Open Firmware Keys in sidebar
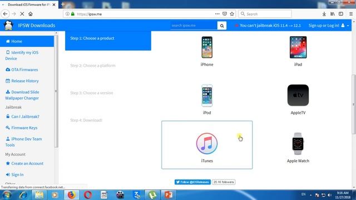The height and width of the screenshot is (200, 356). [22, 128]
